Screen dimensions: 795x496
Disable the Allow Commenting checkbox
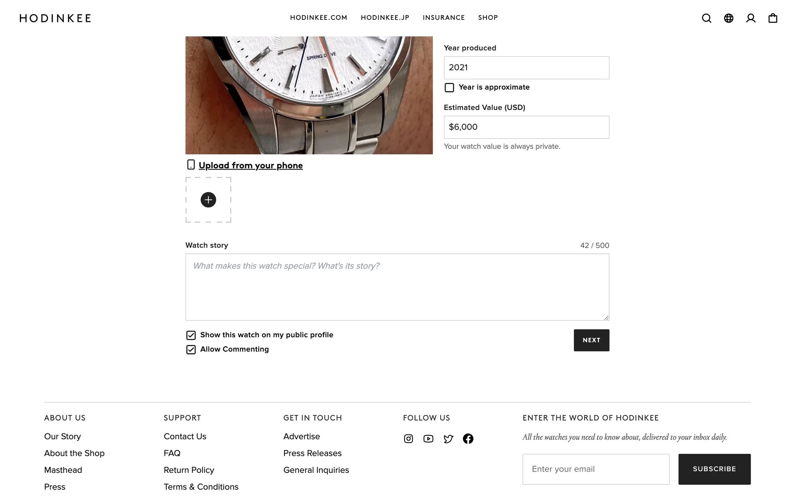[191, 350]
